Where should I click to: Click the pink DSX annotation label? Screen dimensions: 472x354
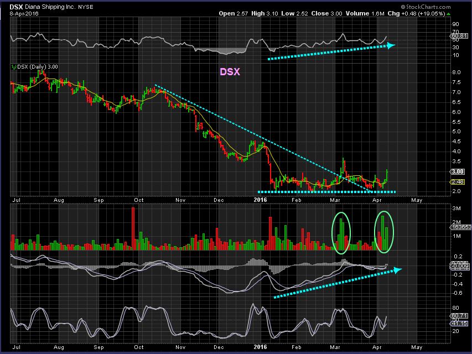point(231,72)
